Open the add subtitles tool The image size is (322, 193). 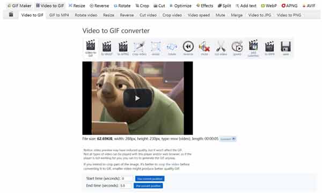click(x=253, y=48)
